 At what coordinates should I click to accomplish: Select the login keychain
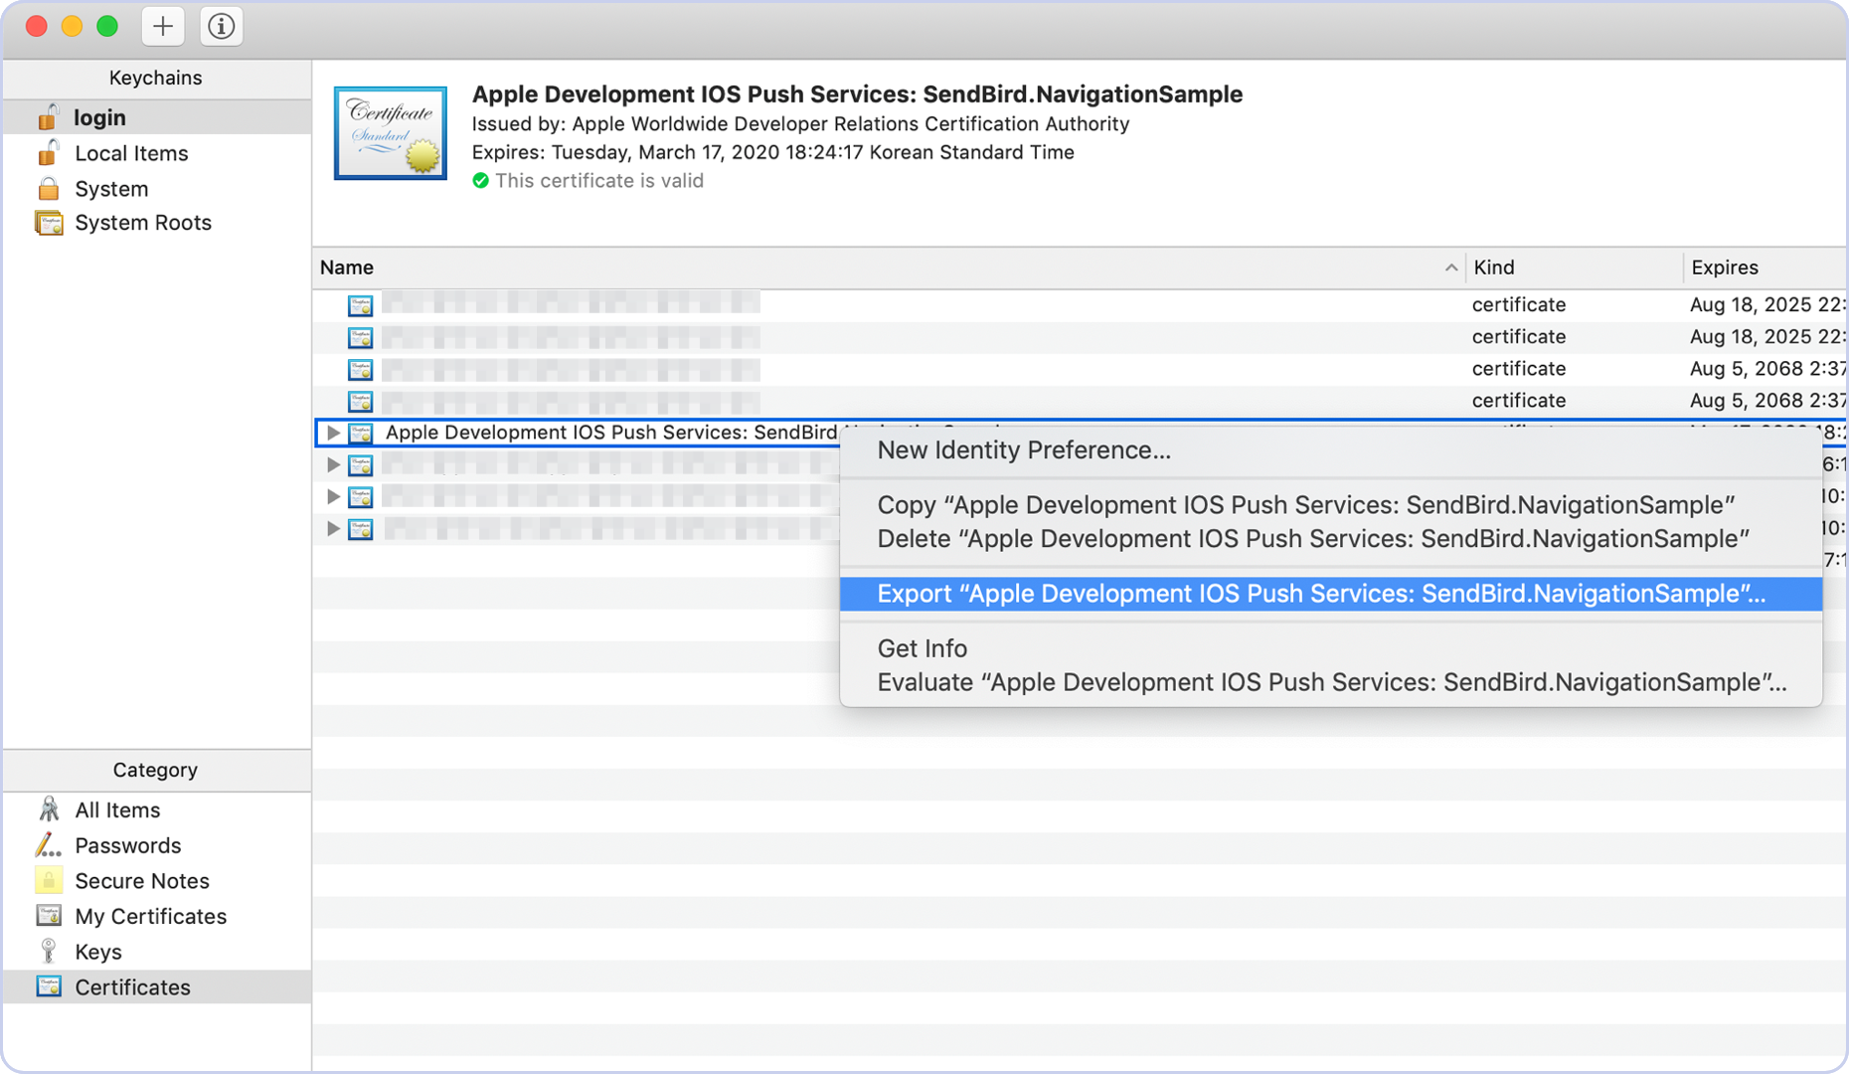pyautogui.click(x=99, y=117)
